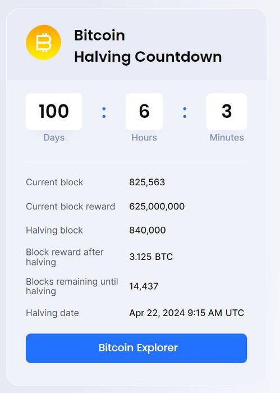Click the Current block reward value 625,000,000
Viewport: 280px width, 393px height.
157,207
